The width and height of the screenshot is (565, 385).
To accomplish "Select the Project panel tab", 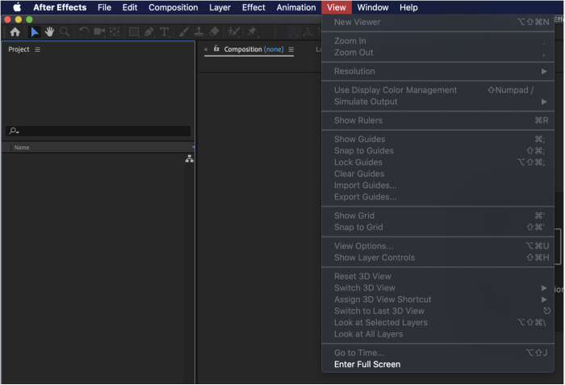I will [x=19, y=49].
